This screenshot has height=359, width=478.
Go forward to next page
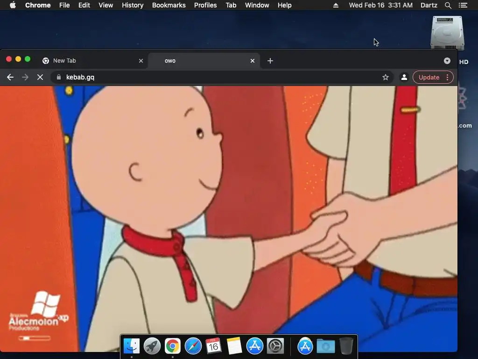25,77
